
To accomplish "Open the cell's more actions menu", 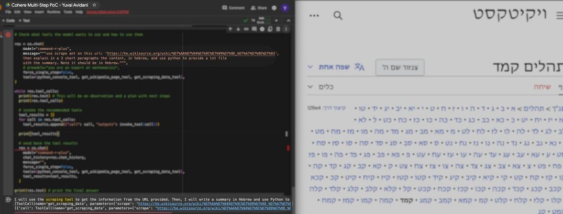I will point(286,29).
